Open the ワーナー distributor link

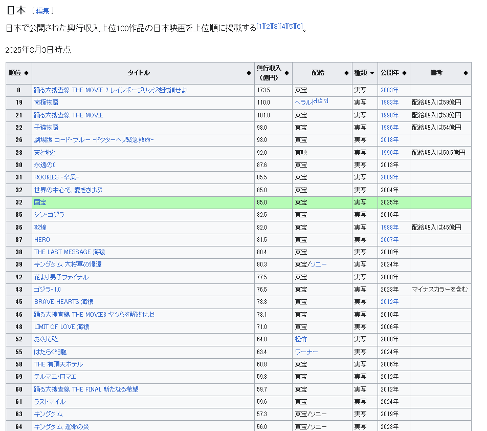pyautogui.click(x=306, y=352)
